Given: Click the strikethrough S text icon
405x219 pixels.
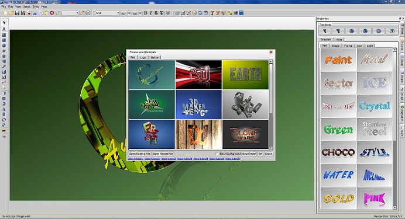Looking at the screenshot, I should 156,13.
